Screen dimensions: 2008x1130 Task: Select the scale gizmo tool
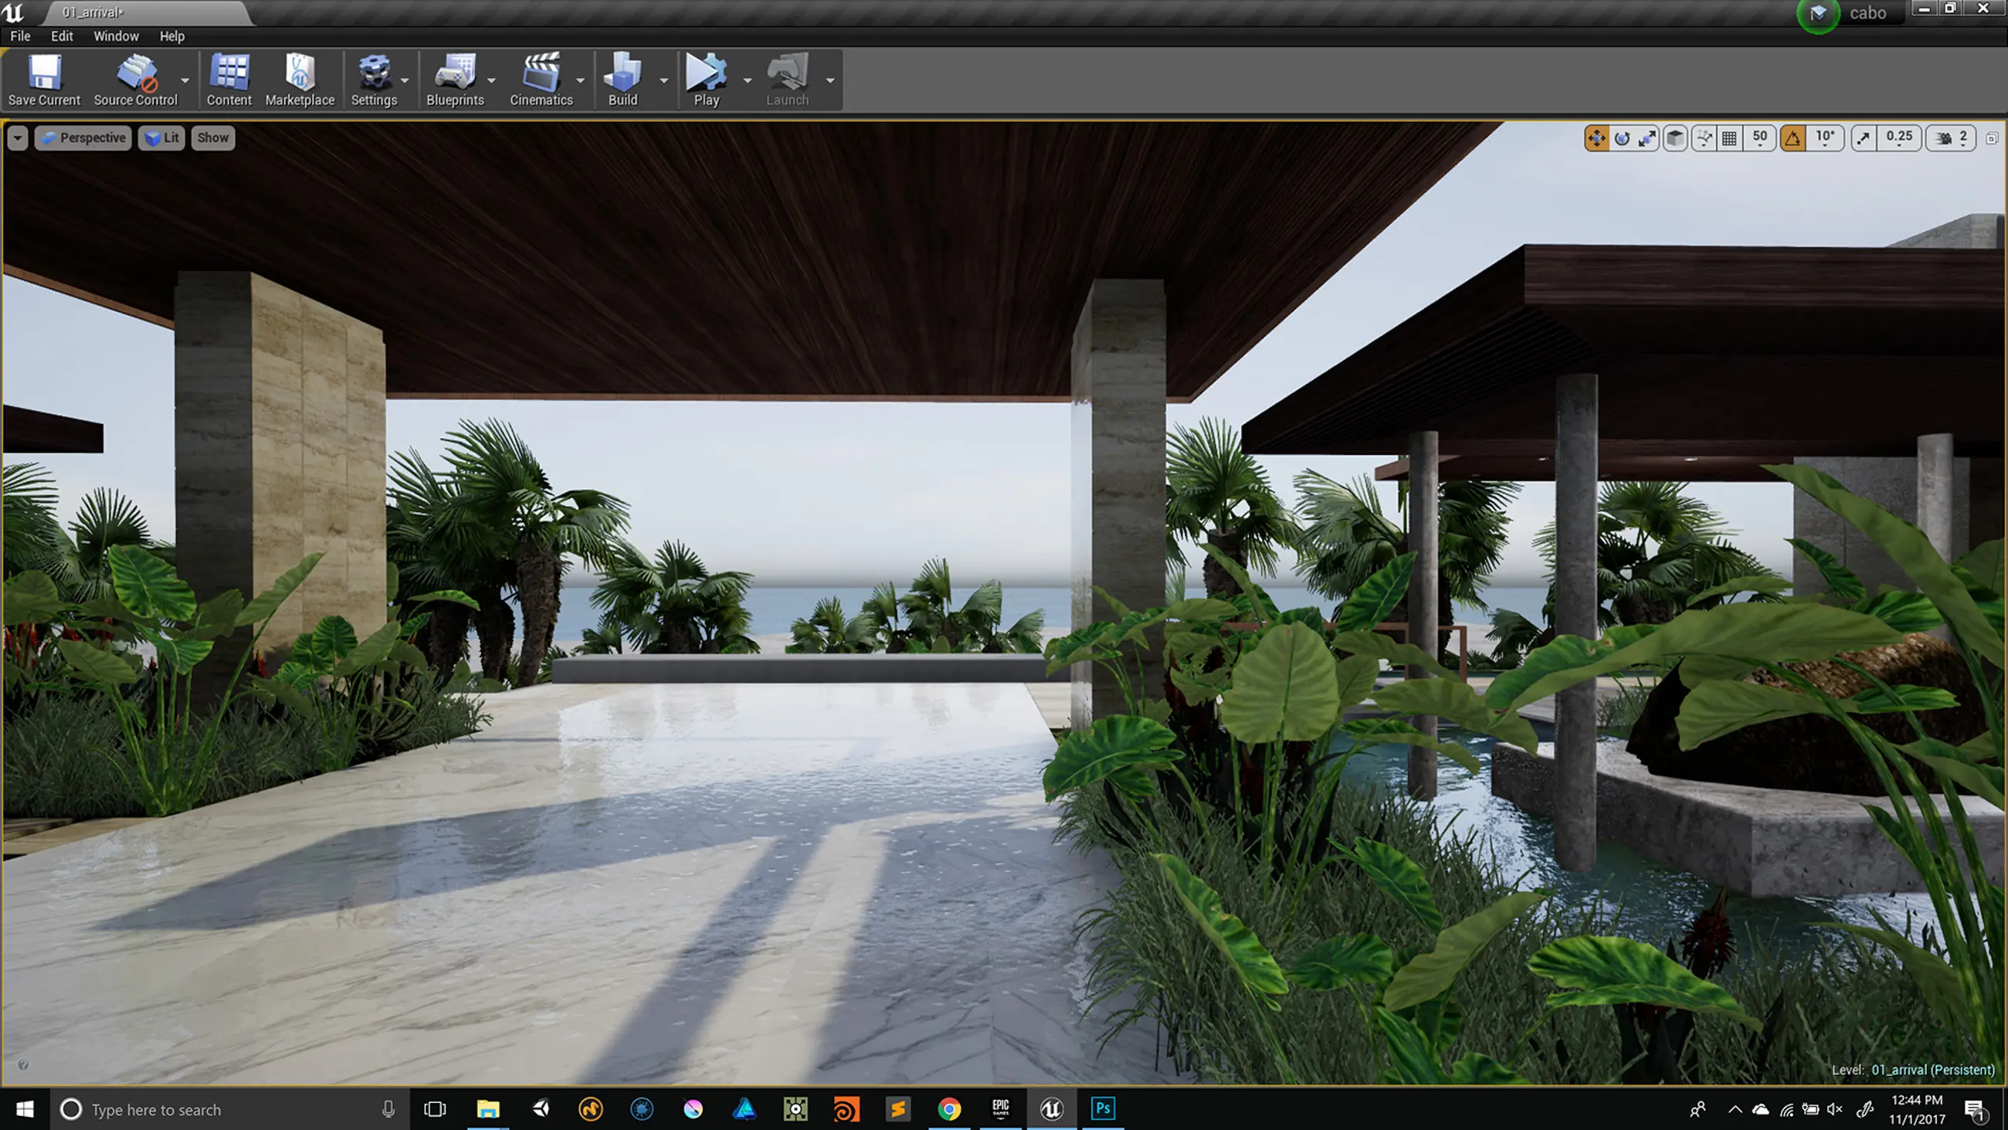(x=1647, y=138)
